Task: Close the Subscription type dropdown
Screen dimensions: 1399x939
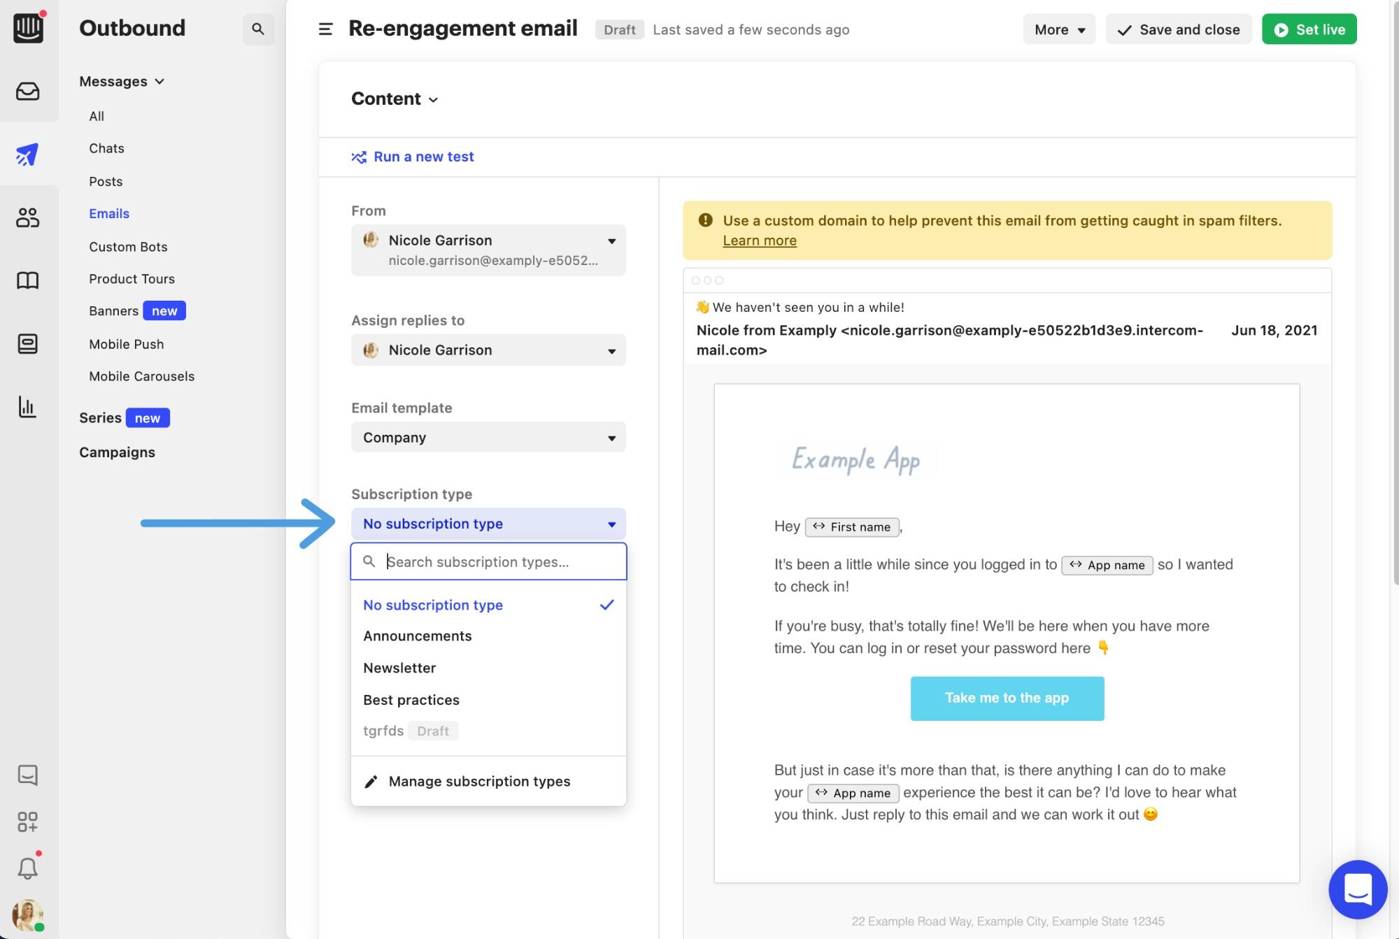Action: (488, 524)
